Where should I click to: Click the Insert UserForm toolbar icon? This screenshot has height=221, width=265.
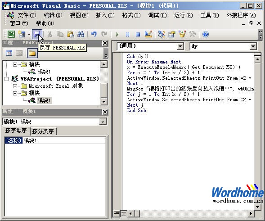click(x=22, y=34)
